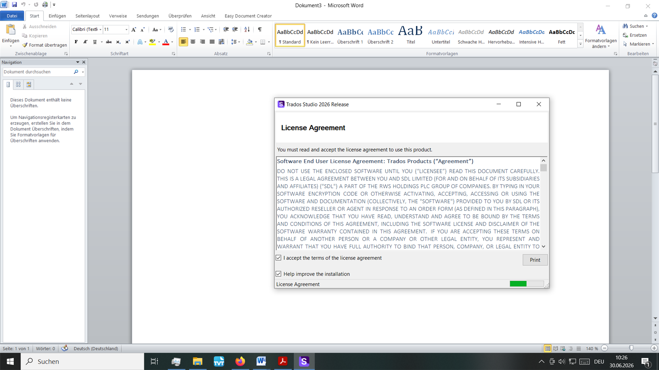The image size is (659, 370).
Task: Align text left
Action: pyautogui.click(x=183, y=42)
